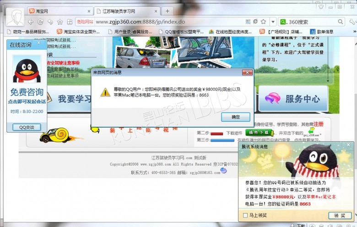
Task: Open bookmark 在线地图经度纬度
Action: [230, 32]
